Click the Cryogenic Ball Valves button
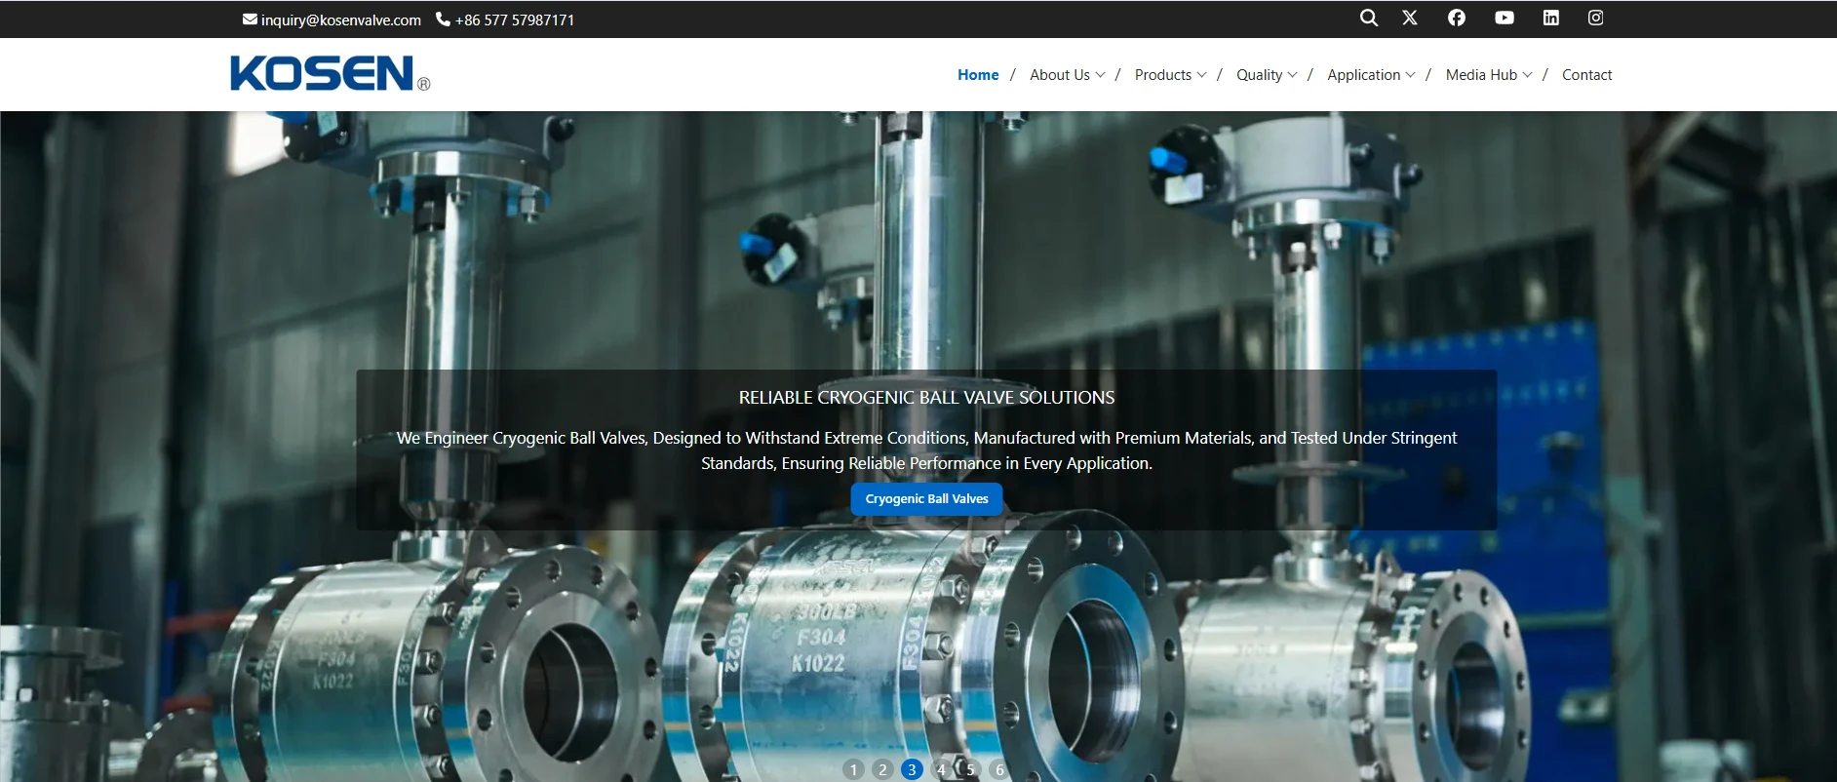 click(x=927, y=499)
